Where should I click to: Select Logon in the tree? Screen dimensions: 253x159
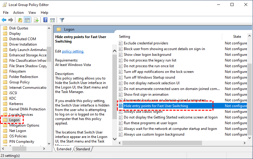coord(14,120)
